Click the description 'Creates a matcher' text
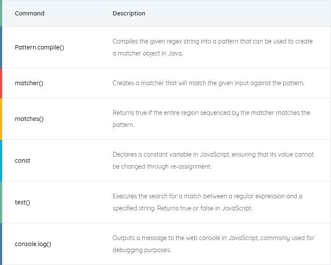The width and height of the screenshot is (331, 265). click(208, 83)
